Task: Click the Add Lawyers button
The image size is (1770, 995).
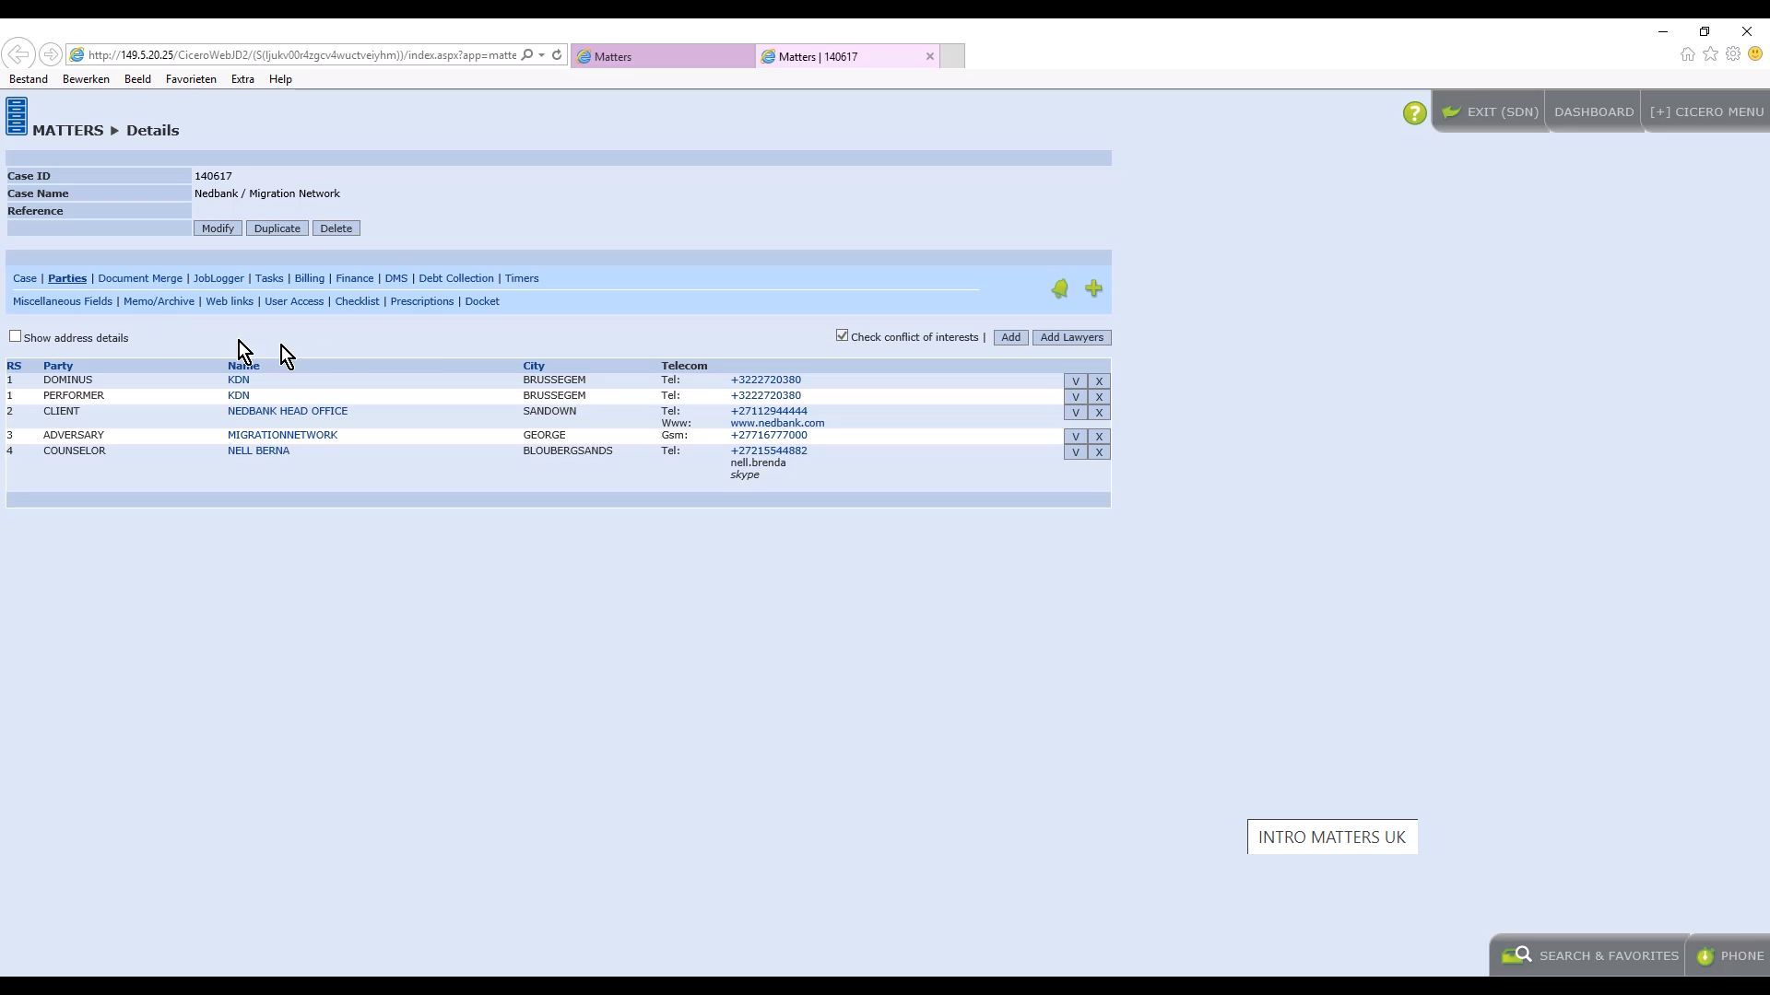Action: pyautogui.click(x=1071, y=337)
